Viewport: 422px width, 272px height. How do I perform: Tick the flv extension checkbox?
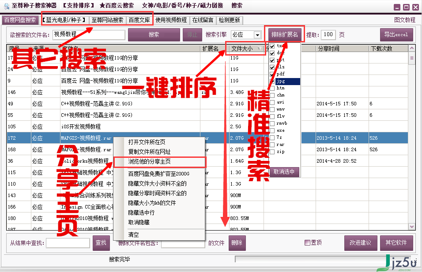[272, 116]
